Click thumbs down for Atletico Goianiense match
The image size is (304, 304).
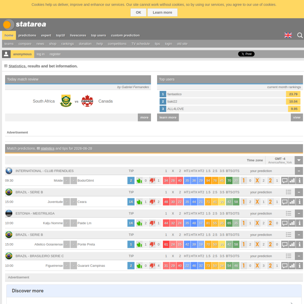[x=152, y=245]
